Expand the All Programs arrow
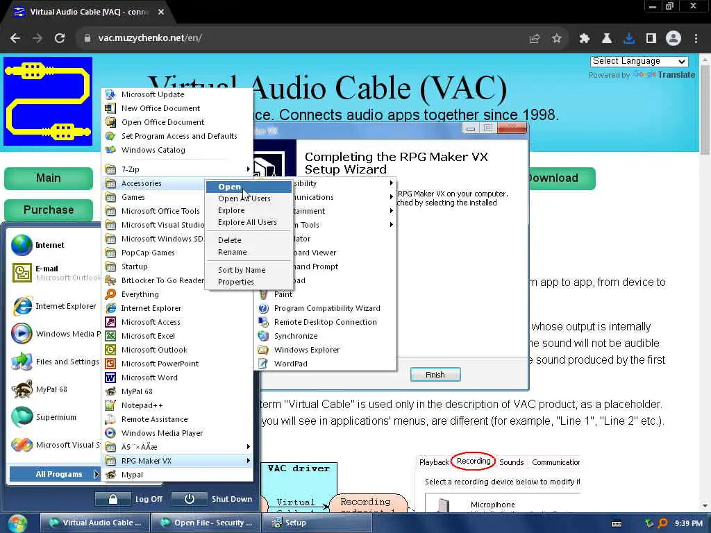Image resolution: width=711 pixels, height=533 pixels. [96, 474]
